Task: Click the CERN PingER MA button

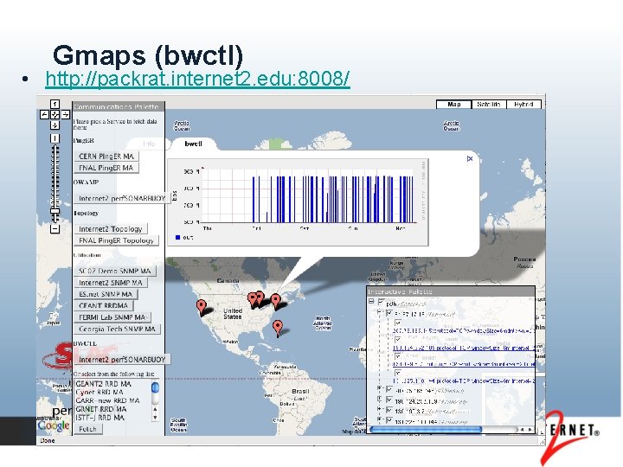Action: pos(106,157)
